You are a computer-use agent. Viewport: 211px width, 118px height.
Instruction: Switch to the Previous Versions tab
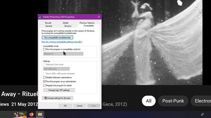[x=87, y=23]
